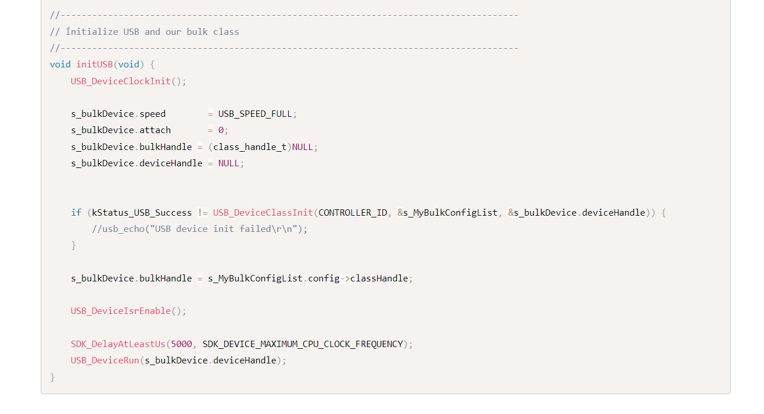Click the classHandle member text

pos(379,279)
